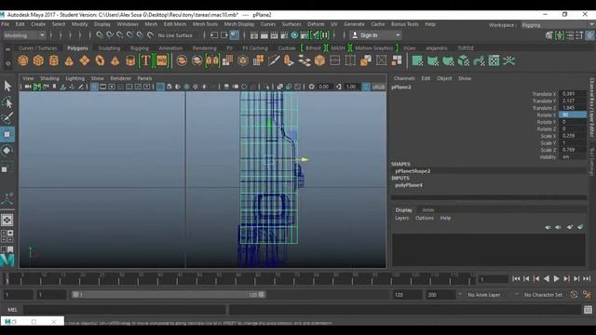Choose the Paint Selection tool in toolbox
Screen dimensions: 596x335
click(x=7, y=118)
